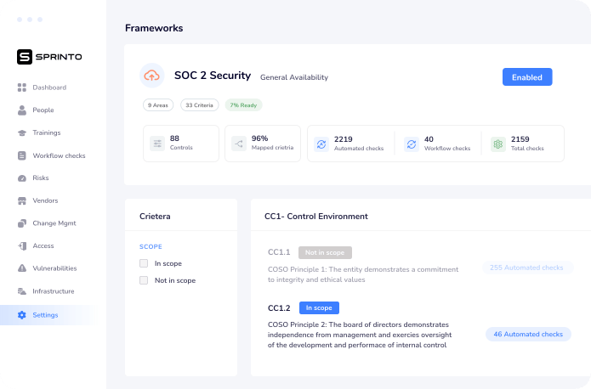The image size is (591, 389).
Task: Click the Mapped criteria share icon
Action: (x=239, y=144)
